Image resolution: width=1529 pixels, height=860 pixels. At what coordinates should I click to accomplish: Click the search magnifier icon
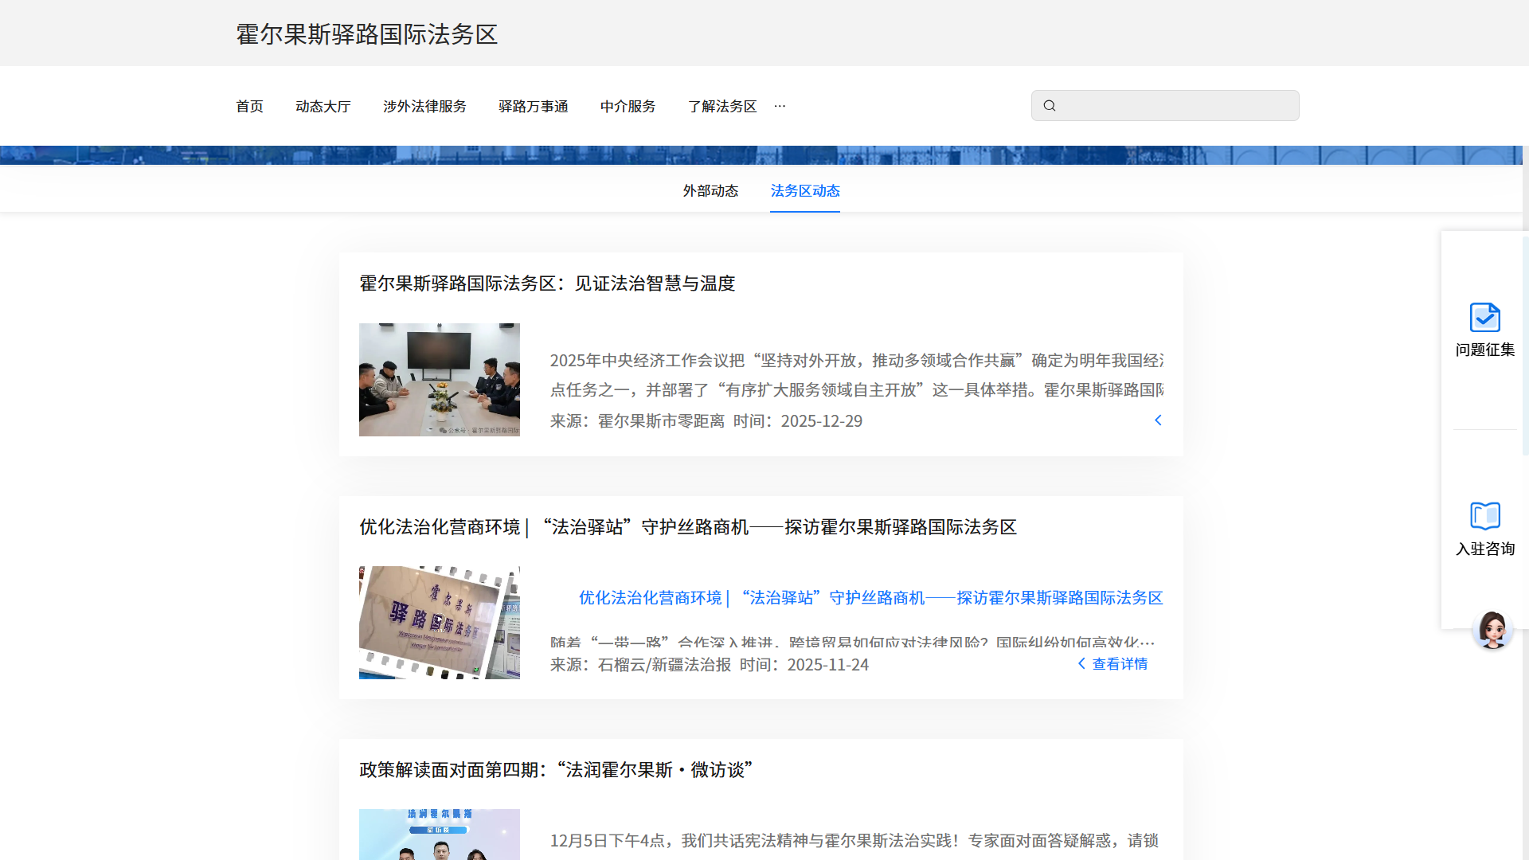1050,106
